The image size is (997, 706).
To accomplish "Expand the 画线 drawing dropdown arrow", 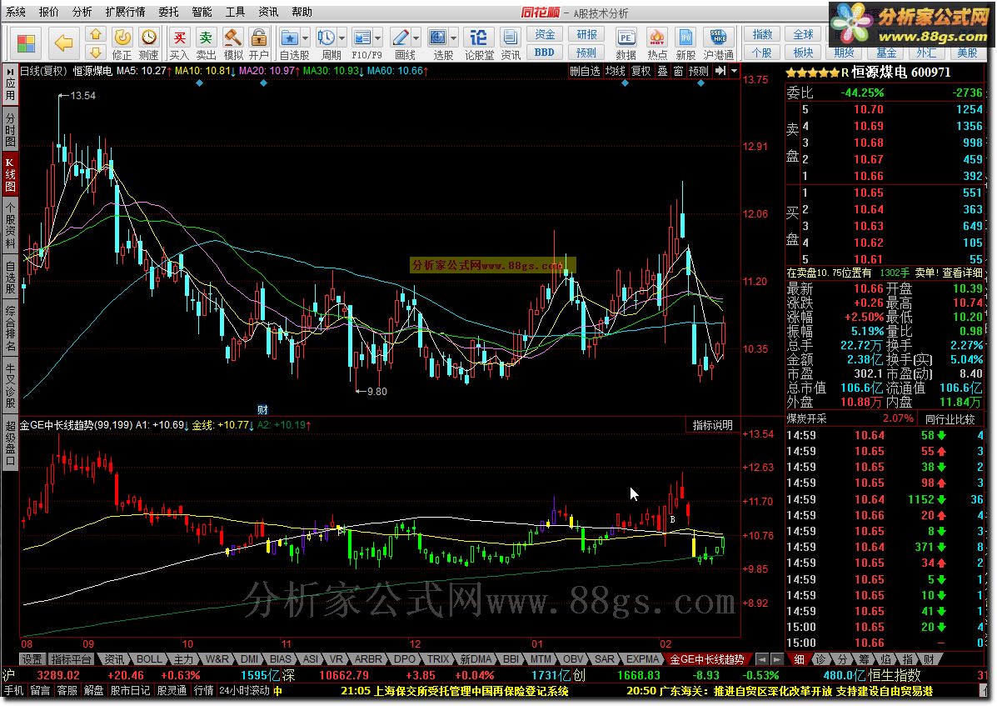I will pyautogui.click(x=416, y=38).
